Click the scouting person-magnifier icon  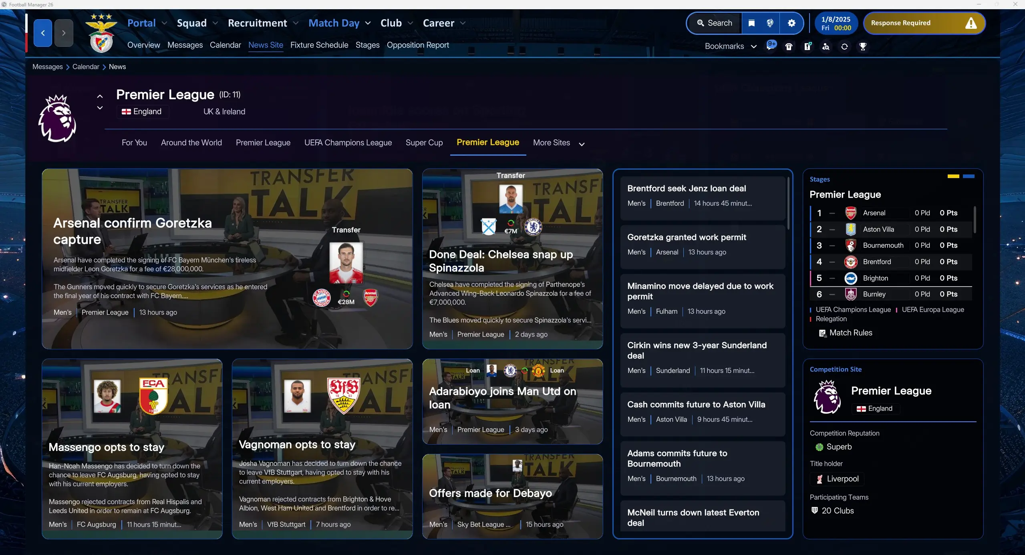point(826,47)
